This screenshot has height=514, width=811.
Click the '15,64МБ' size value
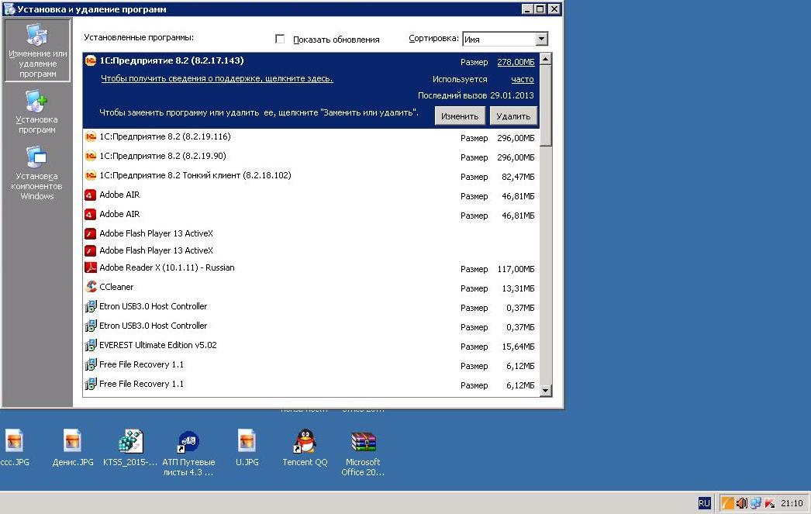pyautogui.click(x=518, y=347)
